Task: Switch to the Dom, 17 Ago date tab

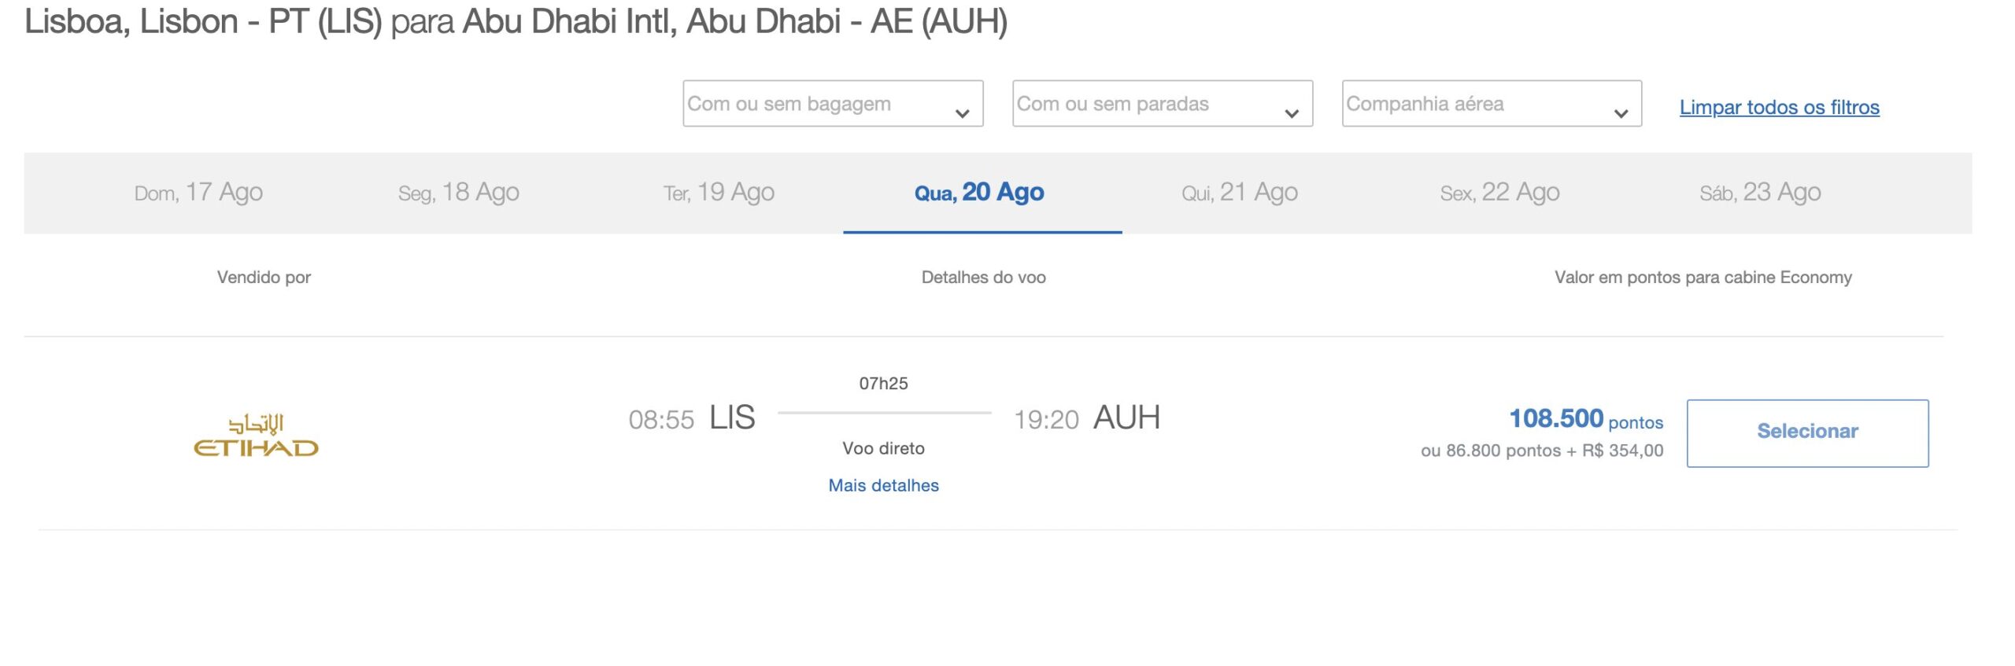Action: (x=198, y=193)
